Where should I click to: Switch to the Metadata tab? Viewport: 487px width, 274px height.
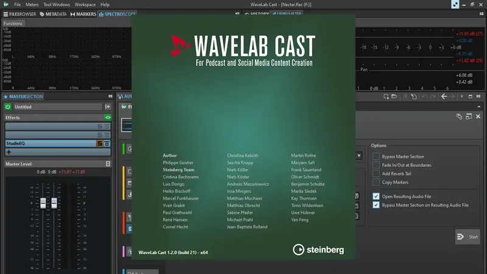pos(53,14)
